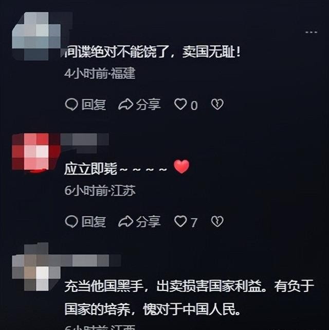
Task: Click the 4小时前·福建 timestamp
Action: [100, 74]
